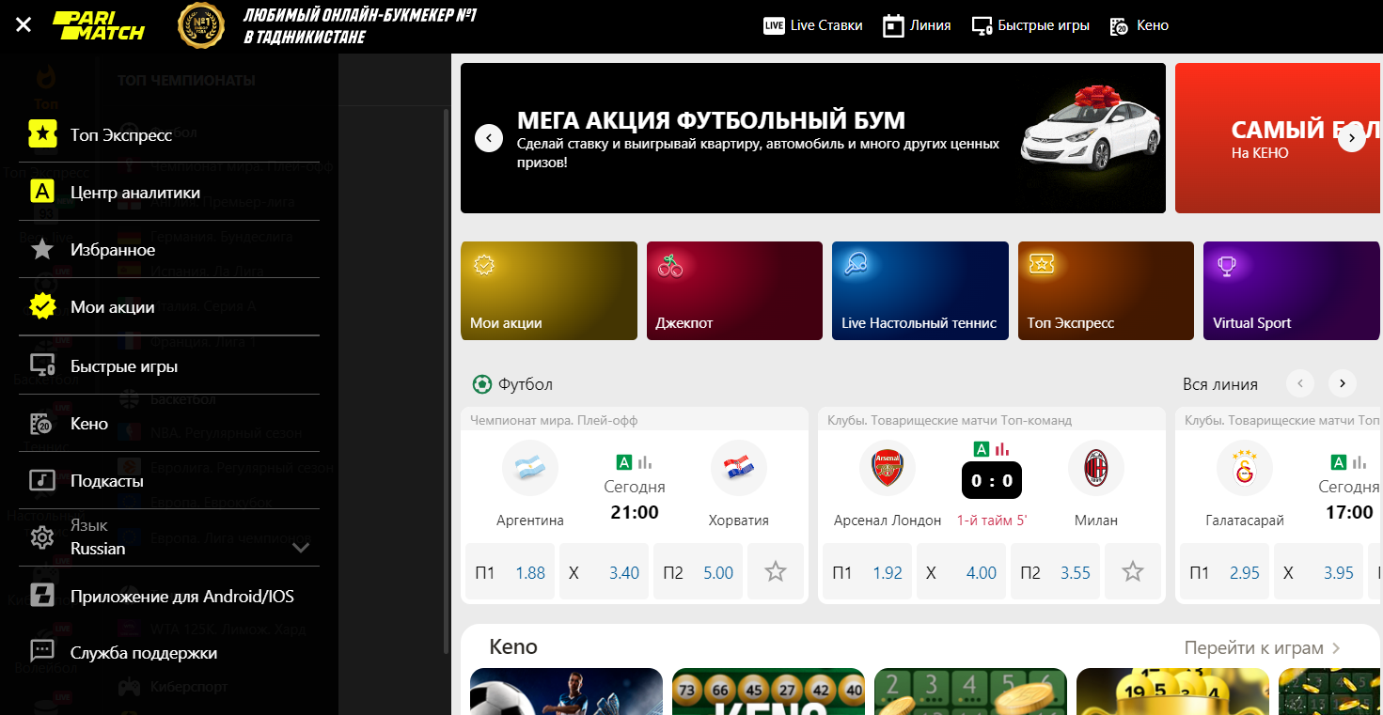
Task: Bet П1 2.95 on Галатасарай
Action: [x=1224, y=572]
